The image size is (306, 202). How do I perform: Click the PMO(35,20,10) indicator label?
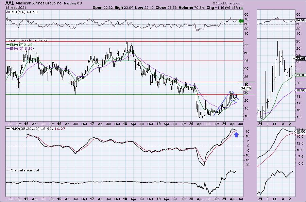pos(25,129)
